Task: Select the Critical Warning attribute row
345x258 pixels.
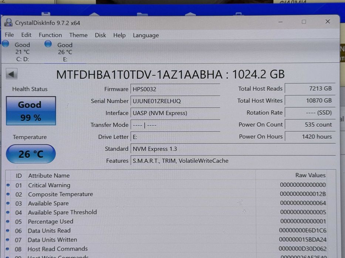Action: pyautogui.click(x=166, y=185)
